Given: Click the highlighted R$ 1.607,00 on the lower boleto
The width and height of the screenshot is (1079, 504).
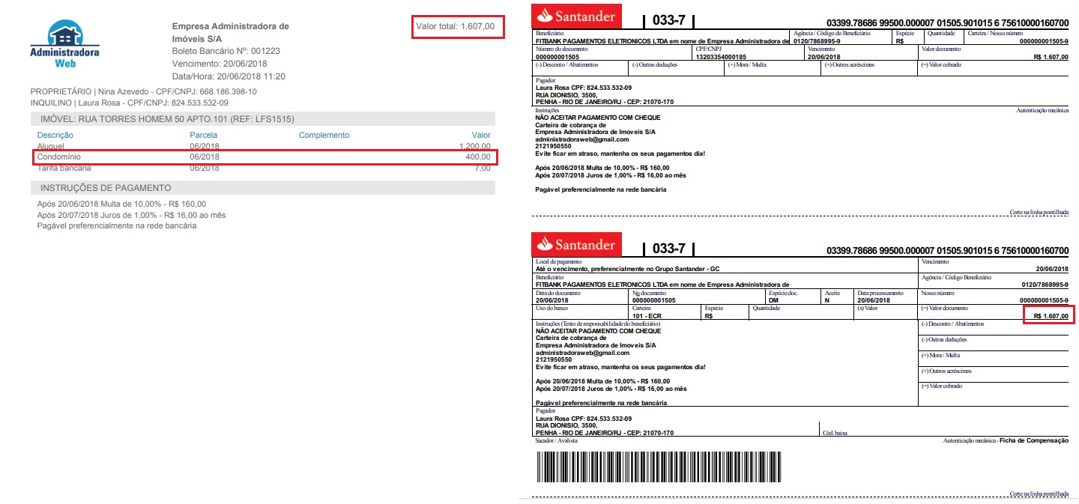Looking at the screenshot, I should click(1050, 316).
